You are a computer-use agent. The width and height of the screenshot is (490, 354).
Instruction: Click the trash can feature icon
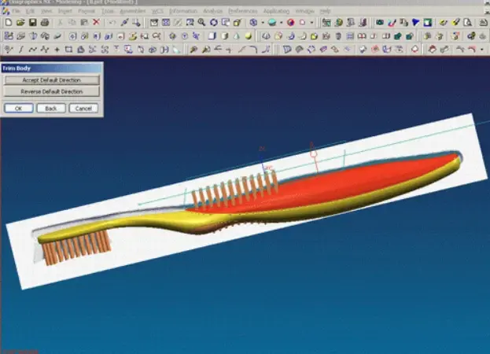point(338,36)
